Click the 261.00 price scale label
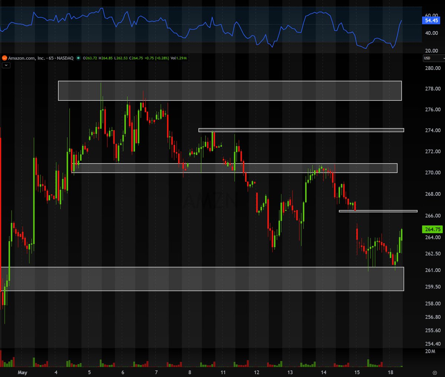Screen dimensions: 445x377 (x=433, y=270)
